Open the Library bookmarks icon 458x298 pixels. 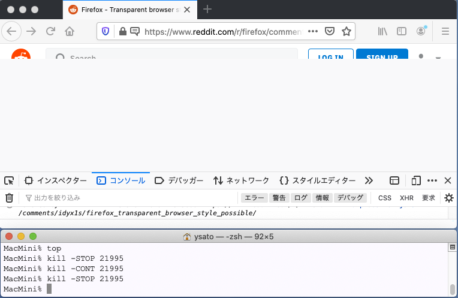(382, 32)
